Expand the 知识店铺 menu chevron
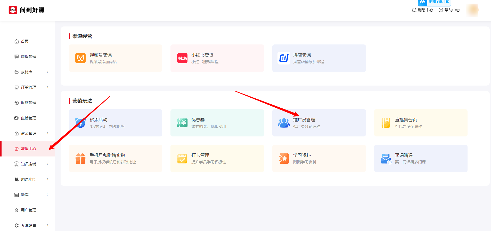 [x=47, y=164]
